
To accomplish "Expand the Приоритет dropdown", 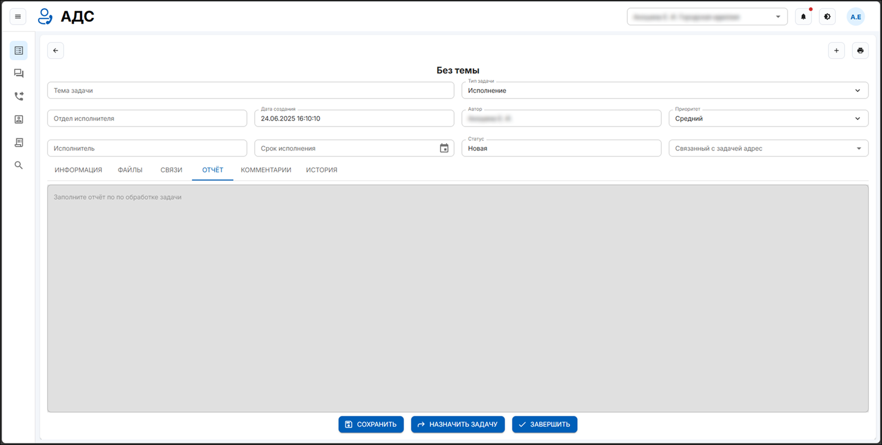I will pyautogui.click(x=857, y=118).
